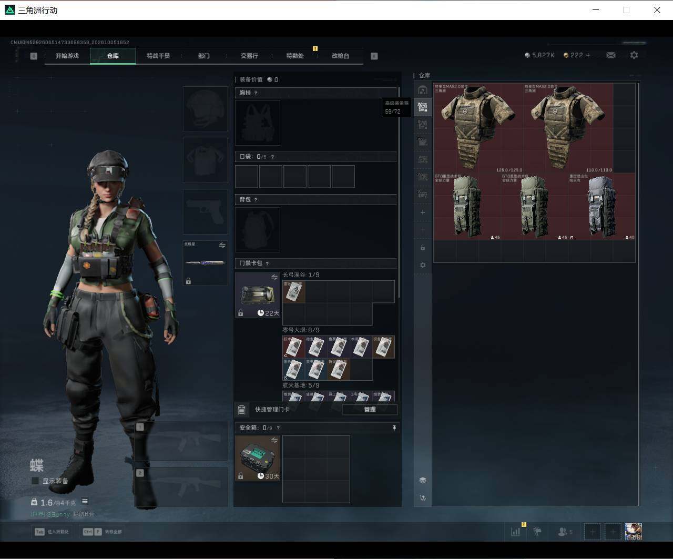Viewport: 673px width, 559px height.
Task: Open the weight detail list icon beside 1.6/84千克
Action: pos(85,502)
